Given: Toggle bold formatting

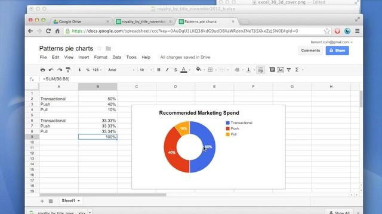Looking at the screenshot, I should point(159,70).
